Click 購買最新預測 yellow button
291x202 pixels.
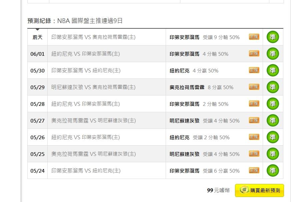click(259, 190)
